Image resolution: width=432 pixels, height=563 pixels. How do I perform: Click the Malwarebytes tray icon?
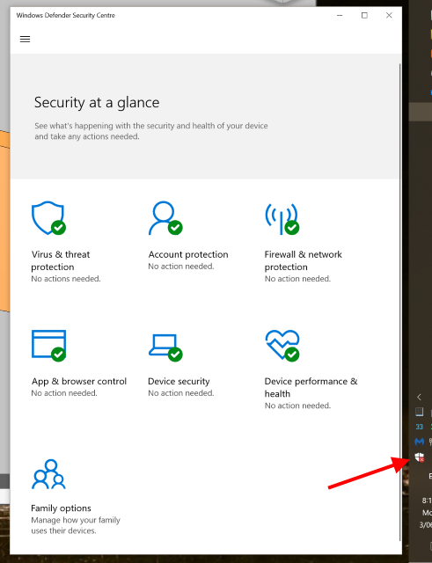pos(419,442)
